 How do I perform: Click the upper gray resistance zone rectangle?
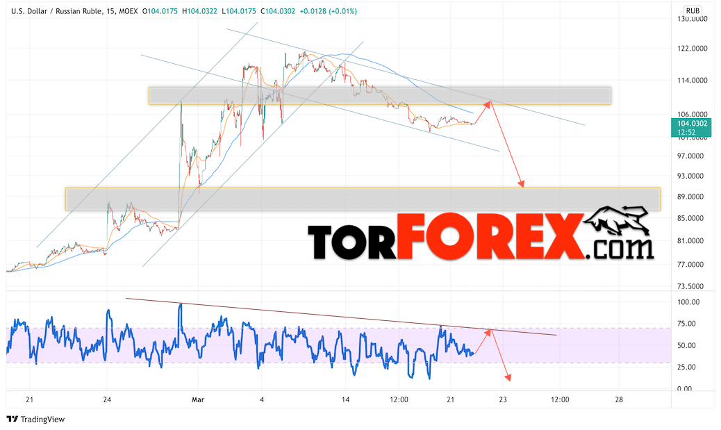379,96
